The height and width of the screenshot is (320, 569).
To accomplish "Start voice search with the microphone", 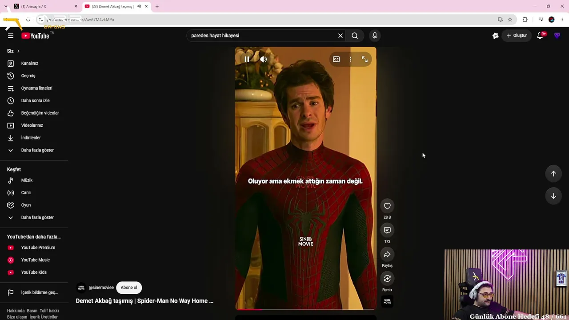I will [x=375, y=36].
